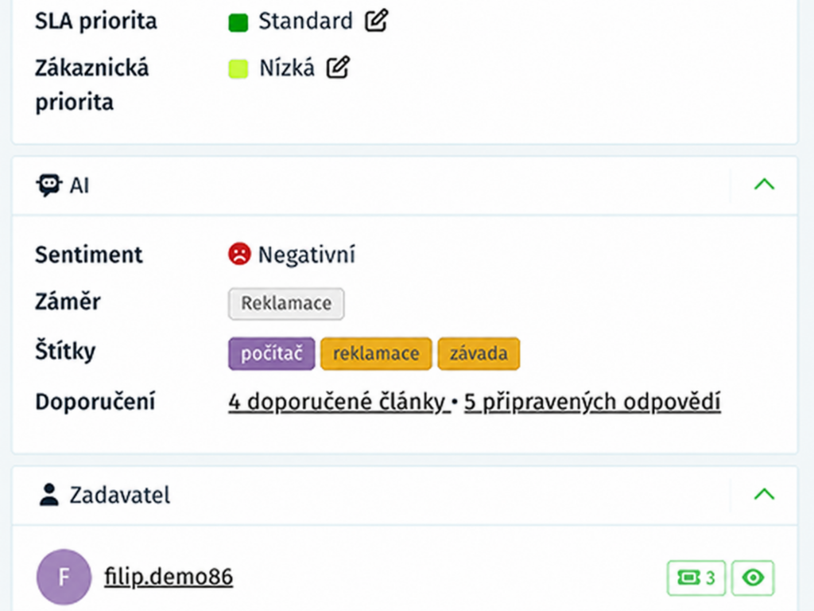Select the závada tag
The height and width of the screenshot is (611, 814).
479,354
